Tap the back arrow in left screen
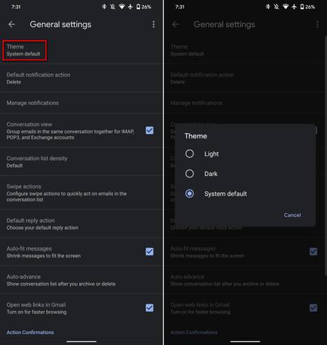The width and height of the screenshot is (327, 345). pyautogui.click(x=12, y=24)
